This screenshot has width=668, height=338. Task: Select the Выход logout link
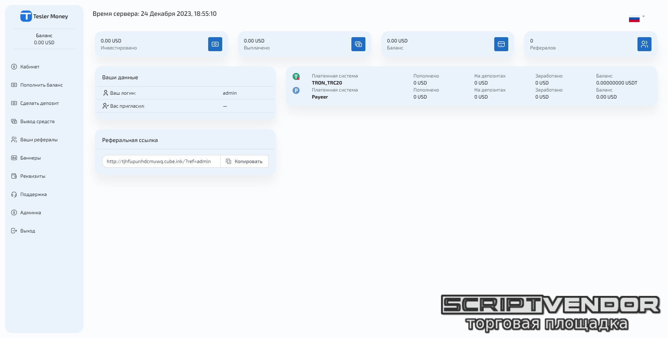(28, 231)
